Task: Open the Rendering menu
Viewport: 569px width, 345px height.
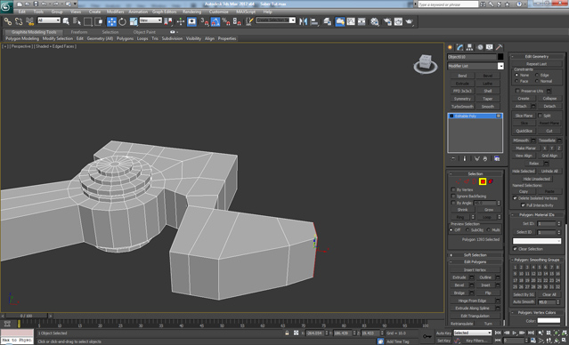Action: [191, 12]
